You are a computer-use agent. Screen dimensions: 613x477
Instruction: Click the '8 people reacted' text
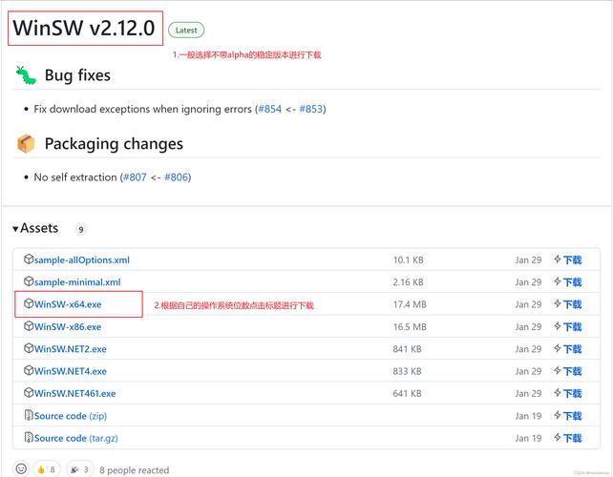tap(134, 470)
